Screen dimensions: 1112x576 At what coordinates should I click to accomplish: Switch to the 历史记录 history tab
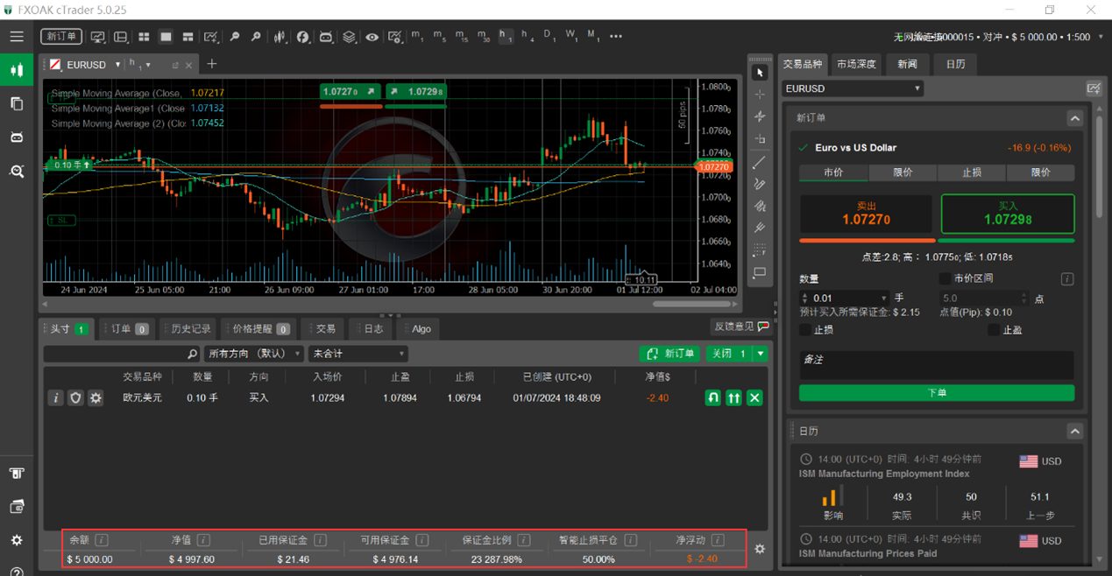[x=186, y=329]
